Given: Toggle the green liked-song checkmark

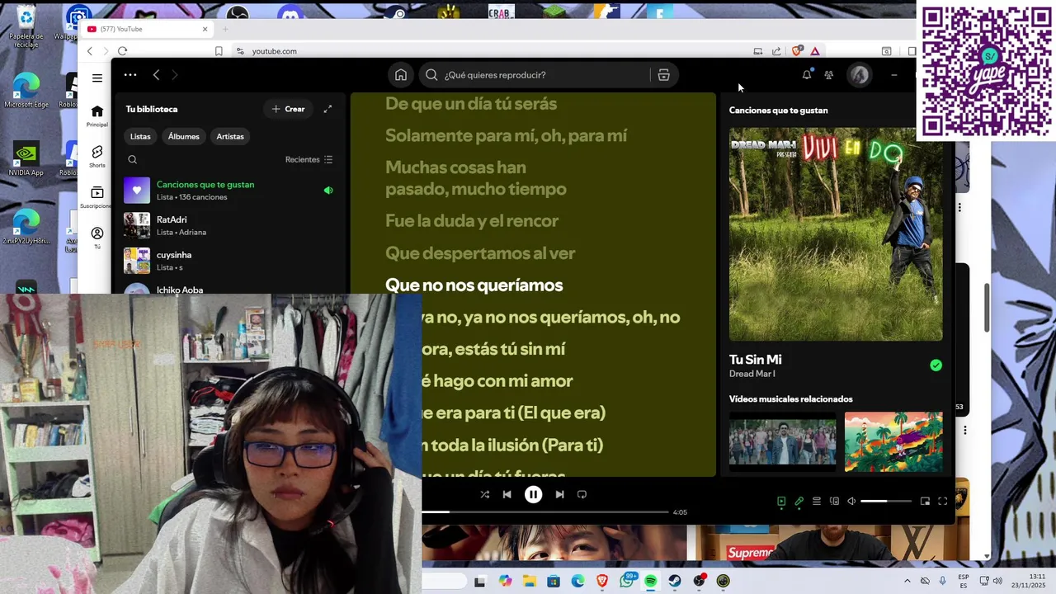Looking at the screenshot, I should (936, 365).
